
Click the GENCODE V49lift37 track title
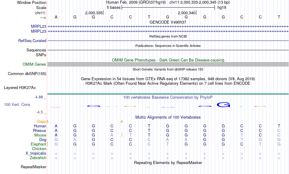168,22
